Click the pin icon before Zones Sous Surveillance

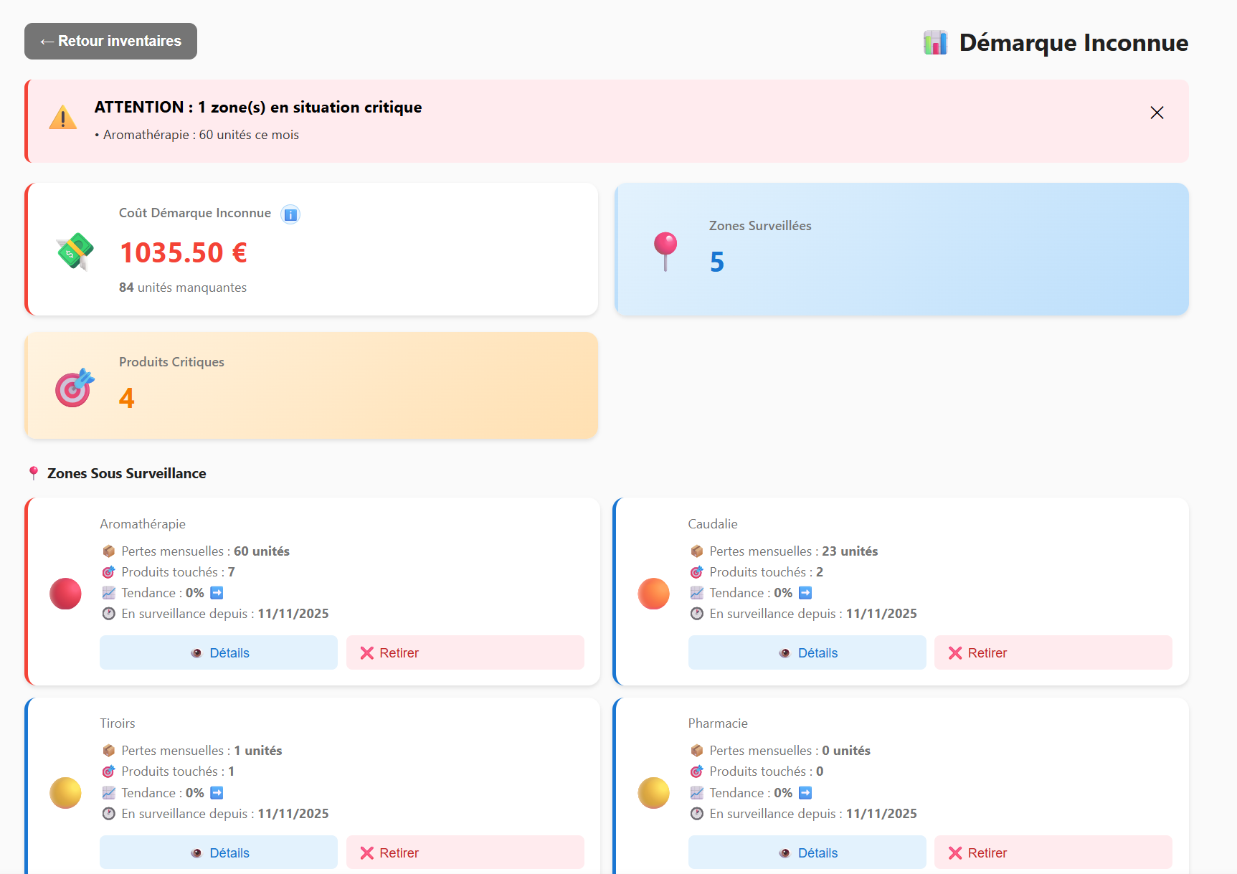(x=33, y=472)
